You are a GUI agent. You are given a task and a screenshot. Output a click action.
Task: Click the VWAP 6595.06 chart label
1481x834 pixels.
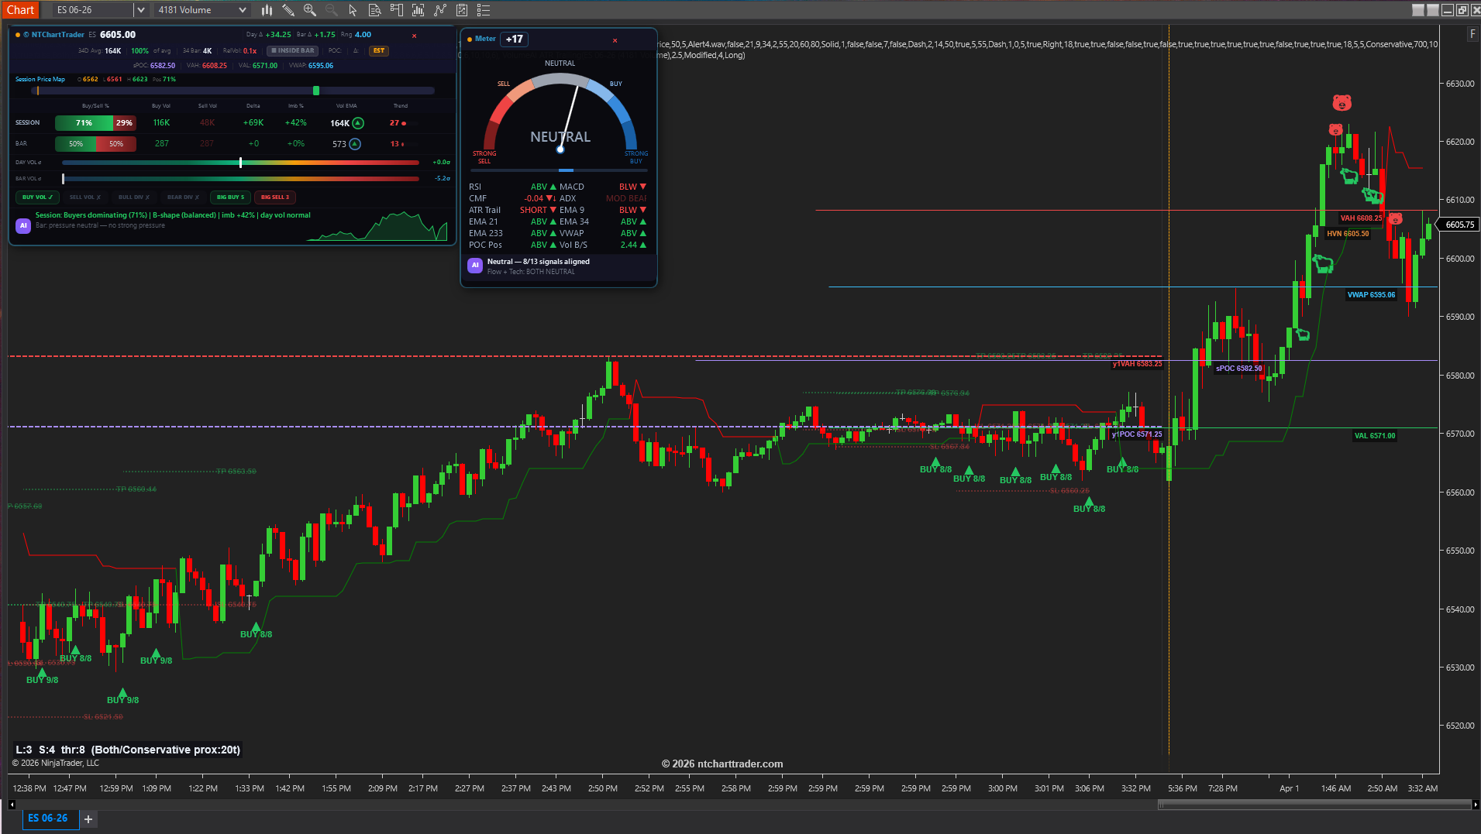1371,295
